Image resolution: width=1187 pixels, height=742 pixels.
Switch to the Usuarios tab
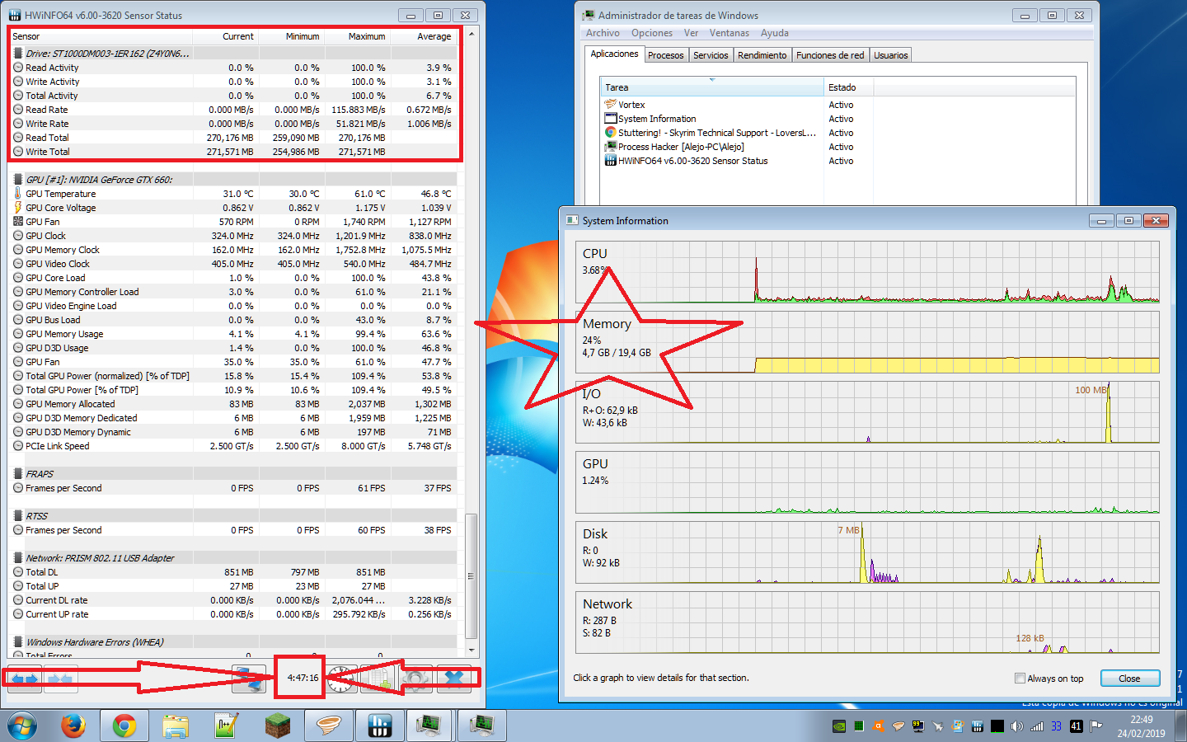tap(890, 55)
